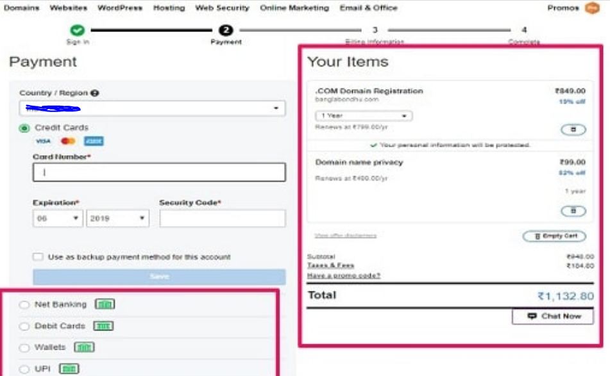The image size is (610, 376).
Task: Remove the .COM Domain Registration item
Action: (573, 129)
